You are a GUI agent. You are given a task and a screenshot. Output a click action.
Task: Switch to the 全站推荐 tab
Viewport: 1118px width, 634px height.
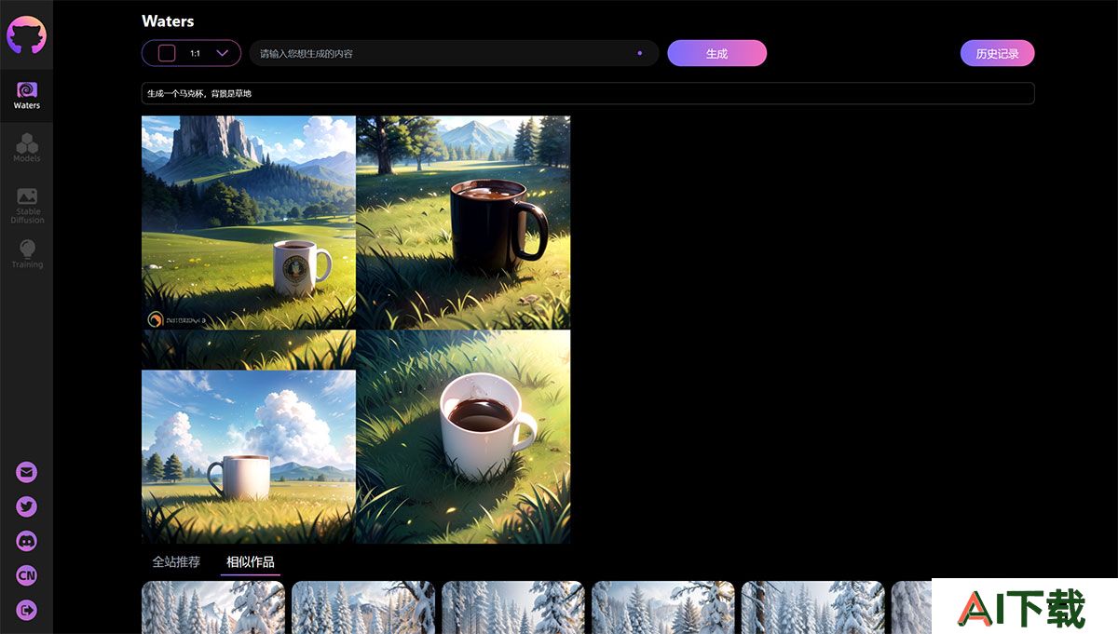point(176,562)
